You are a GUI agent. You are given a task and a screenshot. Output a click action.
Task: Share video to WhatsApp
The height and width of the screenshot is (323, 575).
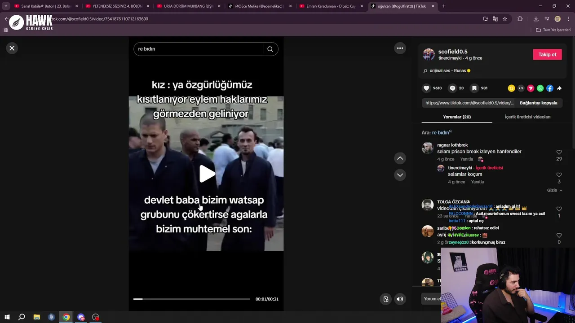tap(540, 88)
